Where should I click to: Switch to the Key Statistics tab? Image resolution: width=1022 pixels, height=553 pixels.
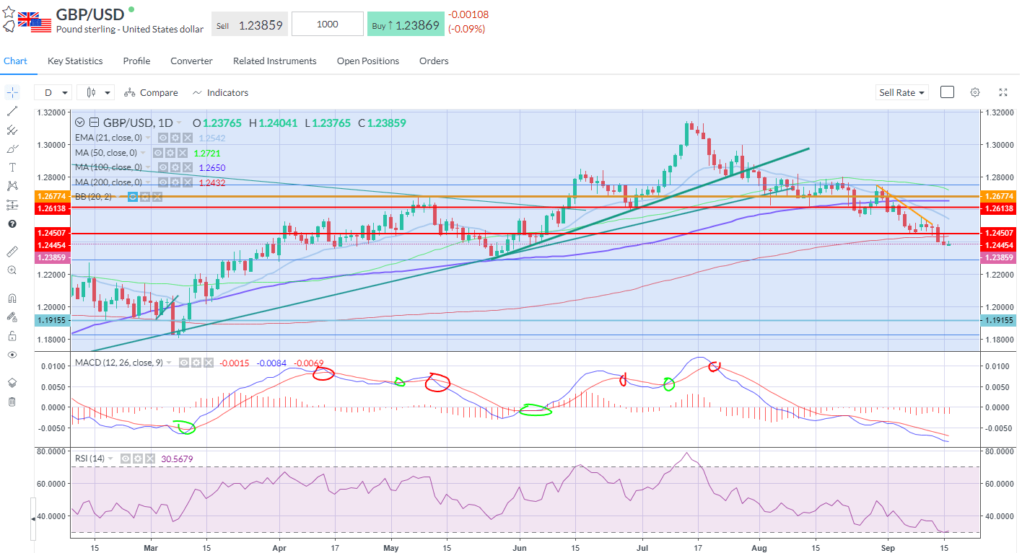(x=75, y=61)
